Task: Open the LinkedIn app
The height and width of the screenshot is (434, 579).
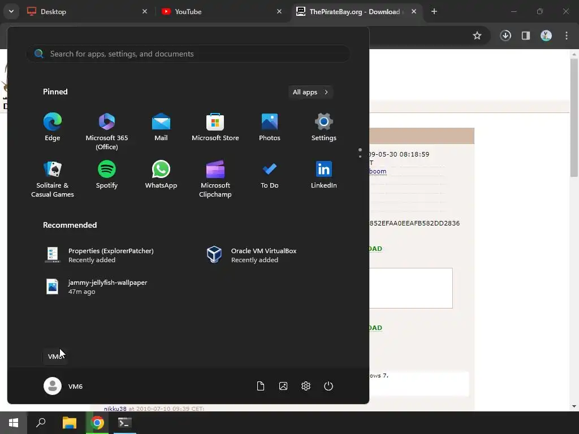Action: [x=324, y=175]
